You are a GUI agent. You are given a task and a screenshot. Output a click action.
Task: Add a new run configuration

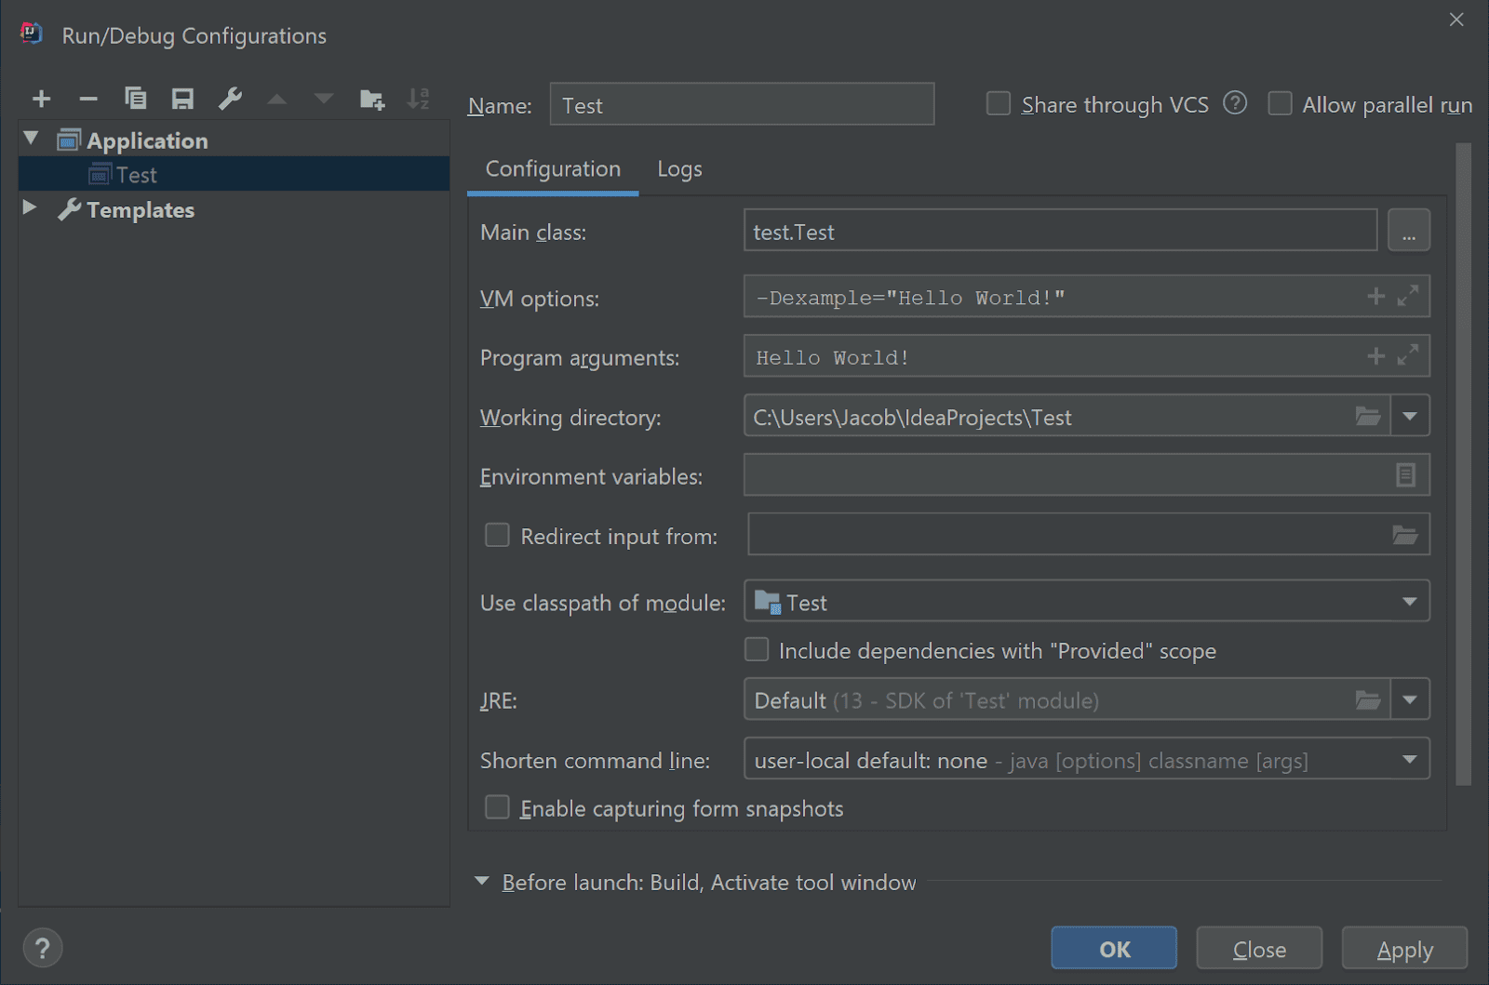pos(41,98)
